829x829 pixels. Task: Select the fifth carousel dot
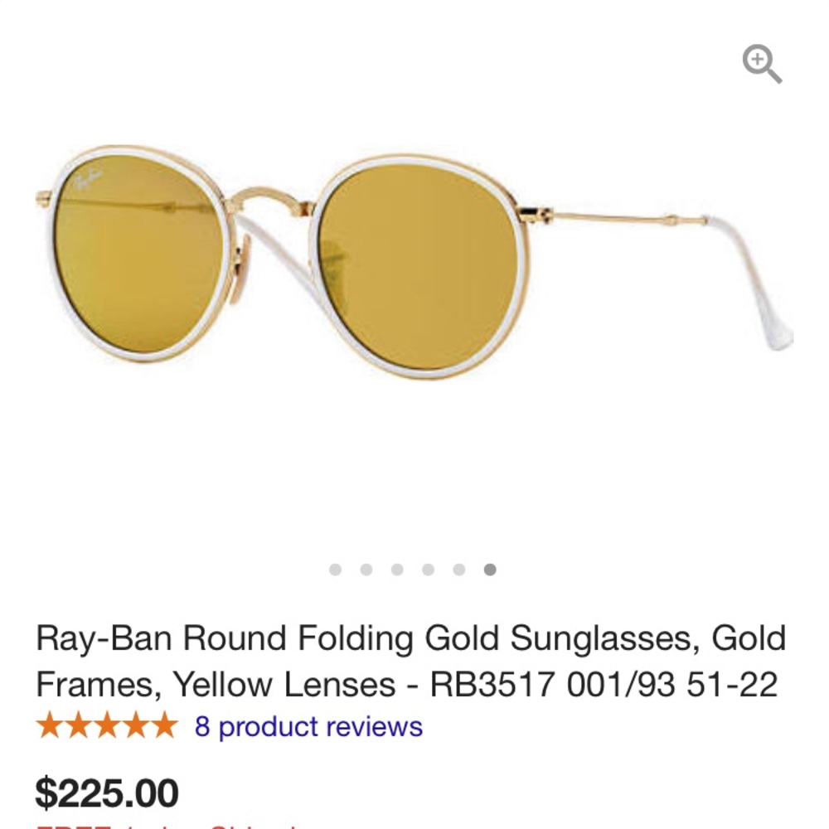[458, 569]
